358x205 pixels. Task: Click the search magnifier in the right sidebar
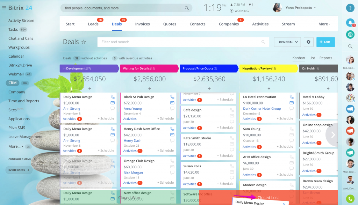click(350, 46)
